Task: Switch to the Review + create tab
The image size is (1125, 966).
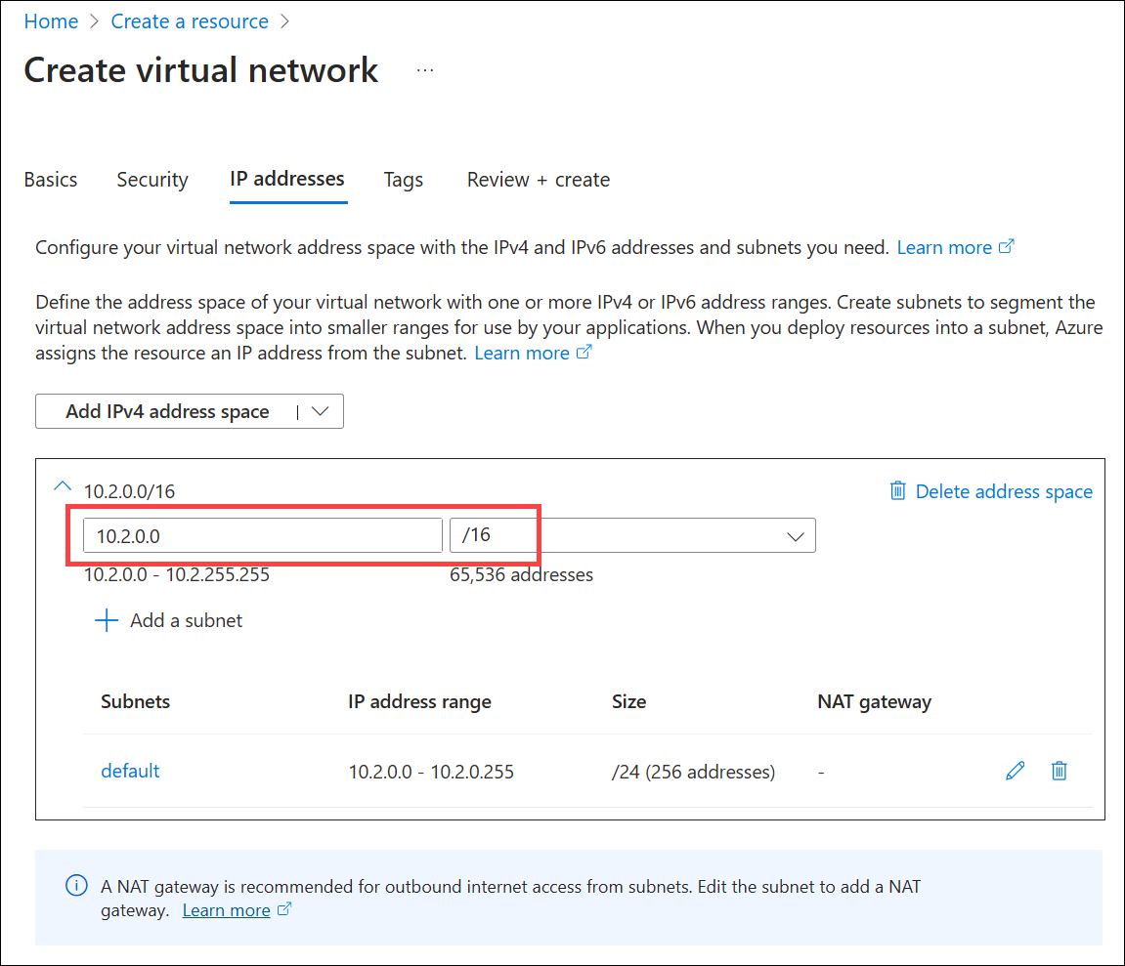Action: (538, 180)
